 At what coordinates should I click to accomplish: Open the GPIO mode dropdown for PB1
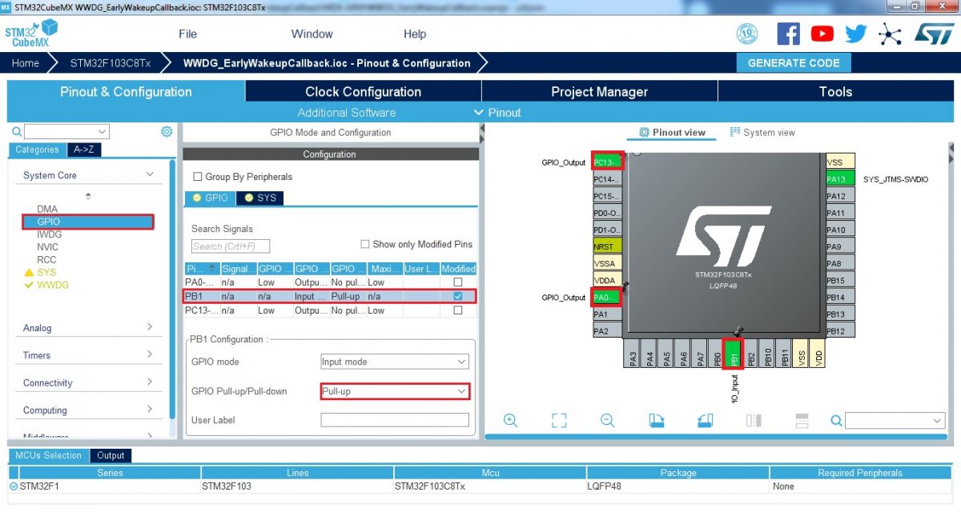(394, 362)
